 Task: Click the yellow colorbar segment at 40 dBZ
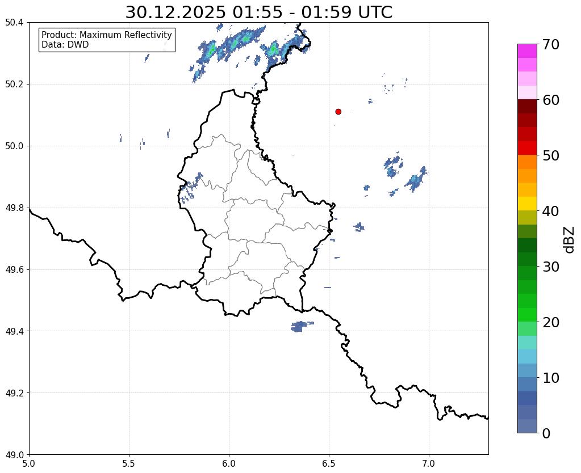[527, 203]
